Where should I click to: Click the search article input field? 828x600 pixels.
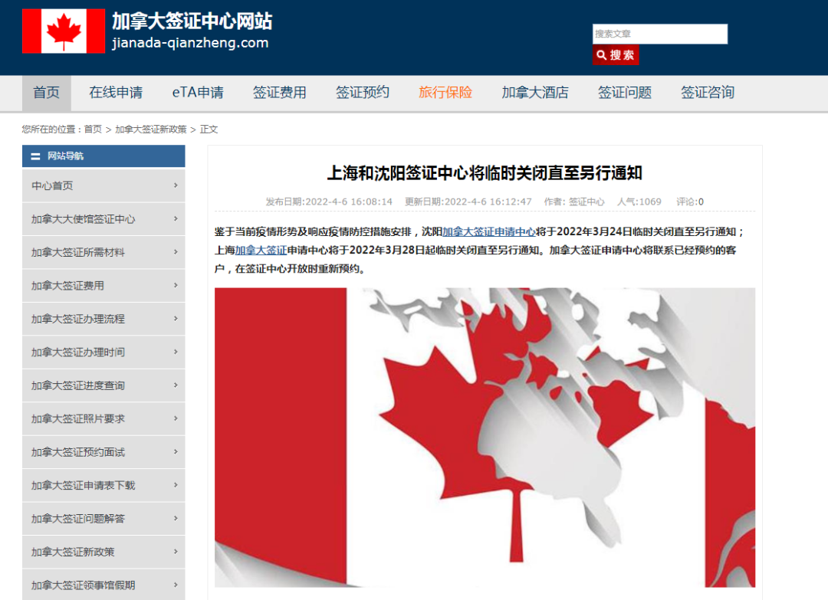[659, 34]
